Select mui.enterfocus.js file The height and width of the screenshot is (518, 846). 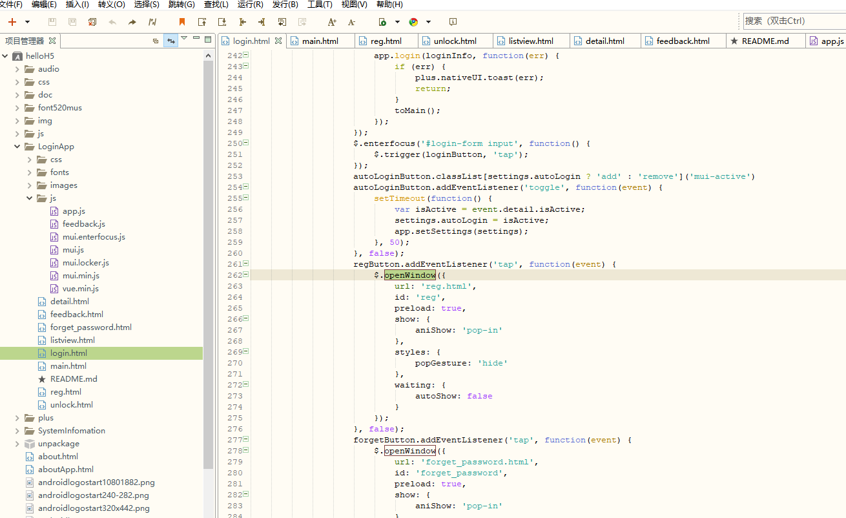click(x=94, y=237)
